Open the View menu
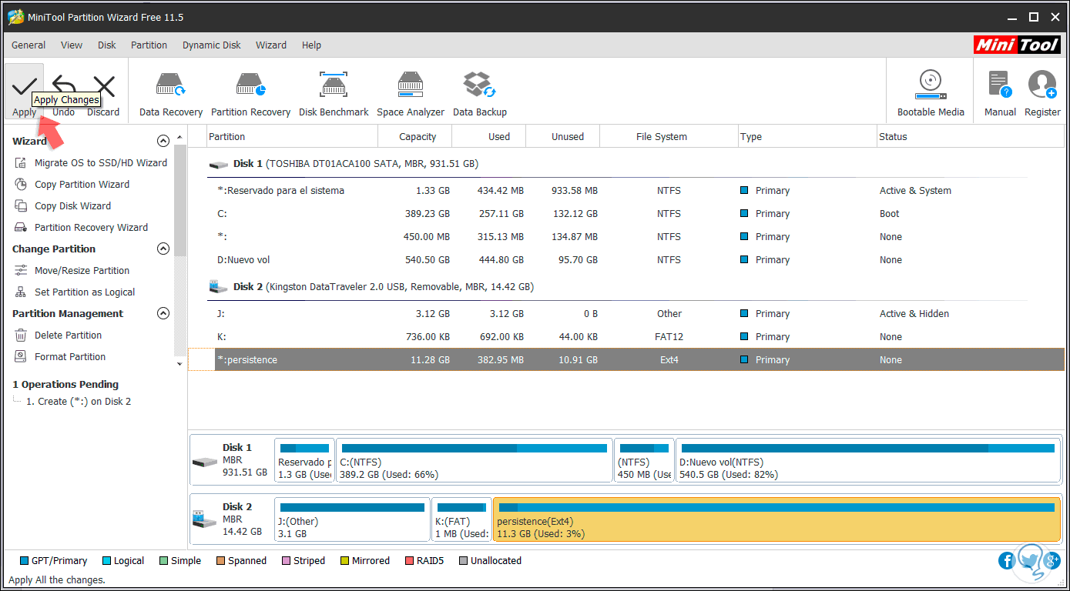The height and width of the screenshot is (591, 1070). [72, 45]
